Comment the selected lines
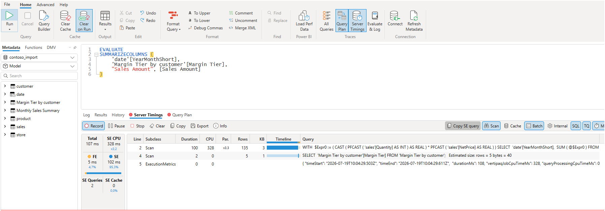This screenshot has height=211, width=605. [x=241, y=13]
